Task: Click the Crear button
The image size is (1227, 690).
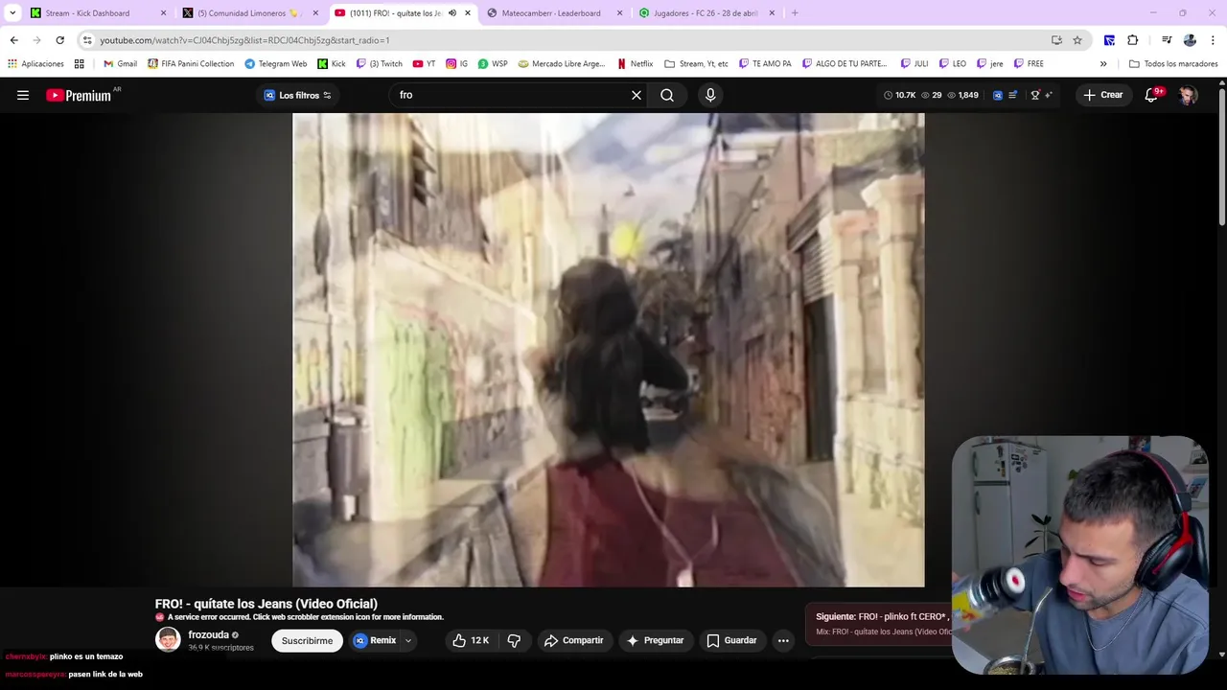Action: tap(1102, 95)
